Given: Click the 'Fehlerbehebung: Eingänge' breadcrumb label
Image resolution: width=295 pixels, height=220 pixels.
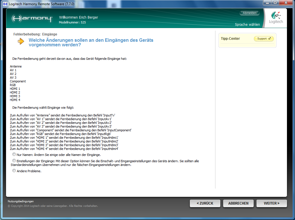Looking at the screenshot, I should pyautogui.click(x=35, y=34).
